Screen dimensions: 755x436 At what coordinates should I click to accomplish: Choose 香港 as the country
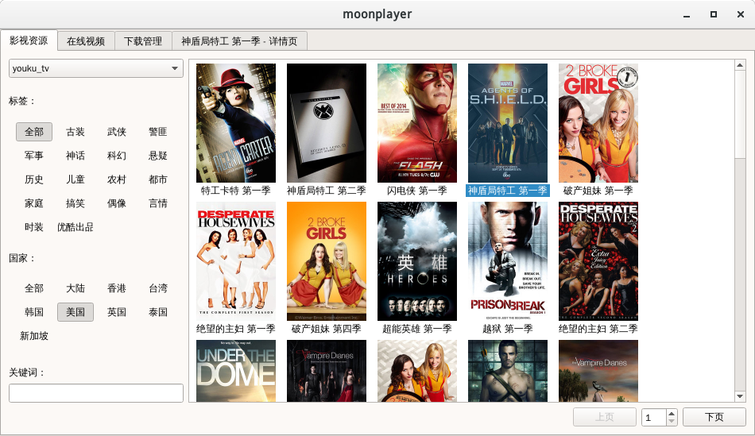117,288
